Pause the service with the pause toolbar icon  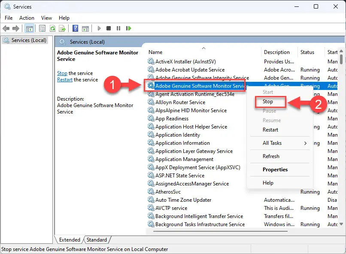[x=118, y=28]
